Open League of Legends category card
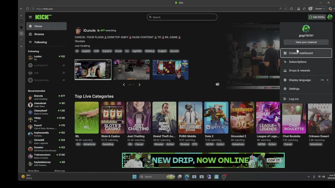This screenshot has height=188, width=335. click(268, 118)
